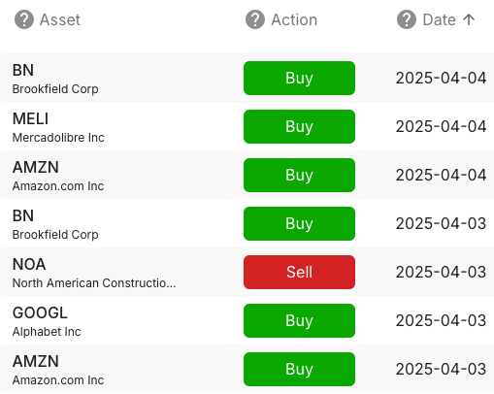The height and width of the screenshot is (394, 494).
Task: Click the help icon beside Action header
Action: 255,19
